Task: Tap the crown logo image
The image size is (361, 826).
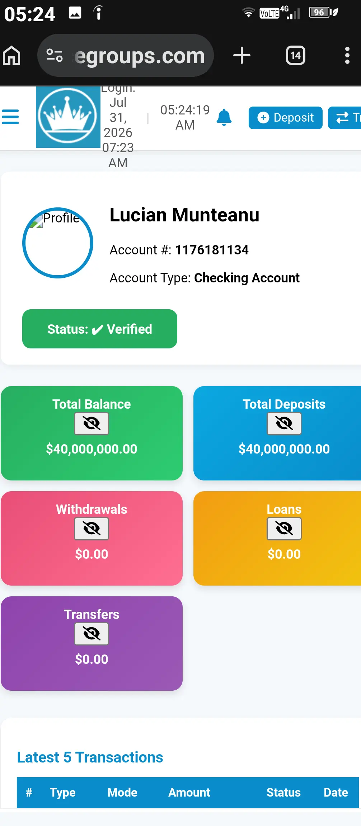Action: (x=68, y=117)
